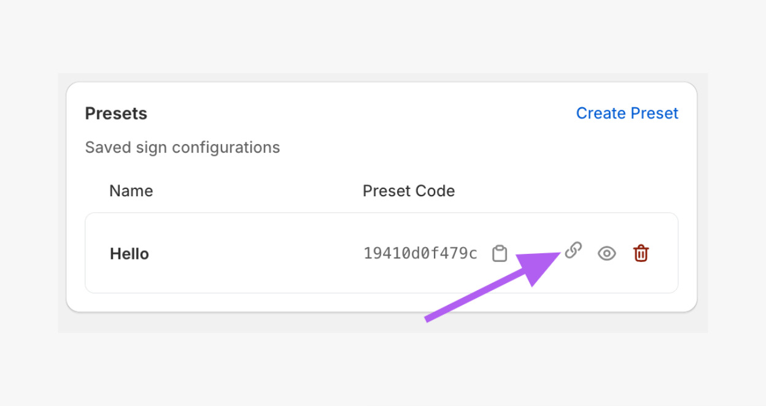Image resolution: width=766 pixels, height=406 pixels.
Task: Preview the Hello preset with the eye icon
Action: [x=606, y=253]
